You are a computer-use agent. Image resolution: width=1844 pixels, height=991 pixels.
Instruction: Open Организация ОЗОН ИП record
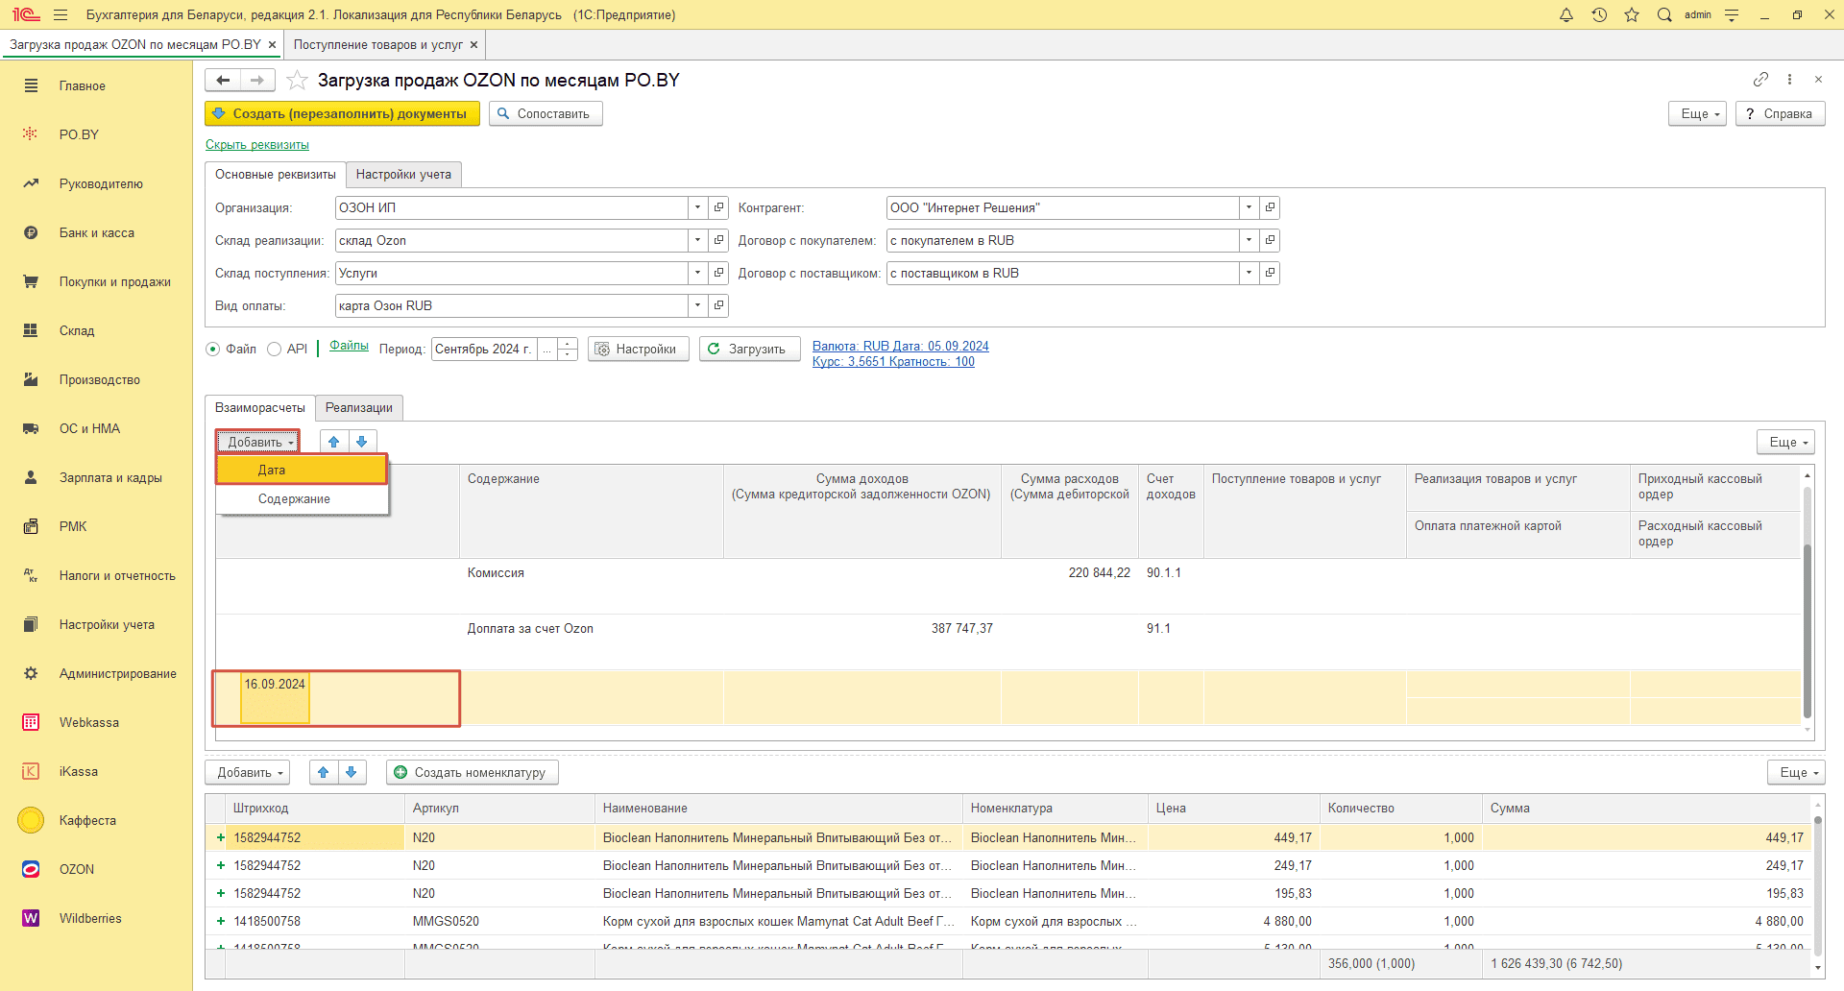coord(719,207)
